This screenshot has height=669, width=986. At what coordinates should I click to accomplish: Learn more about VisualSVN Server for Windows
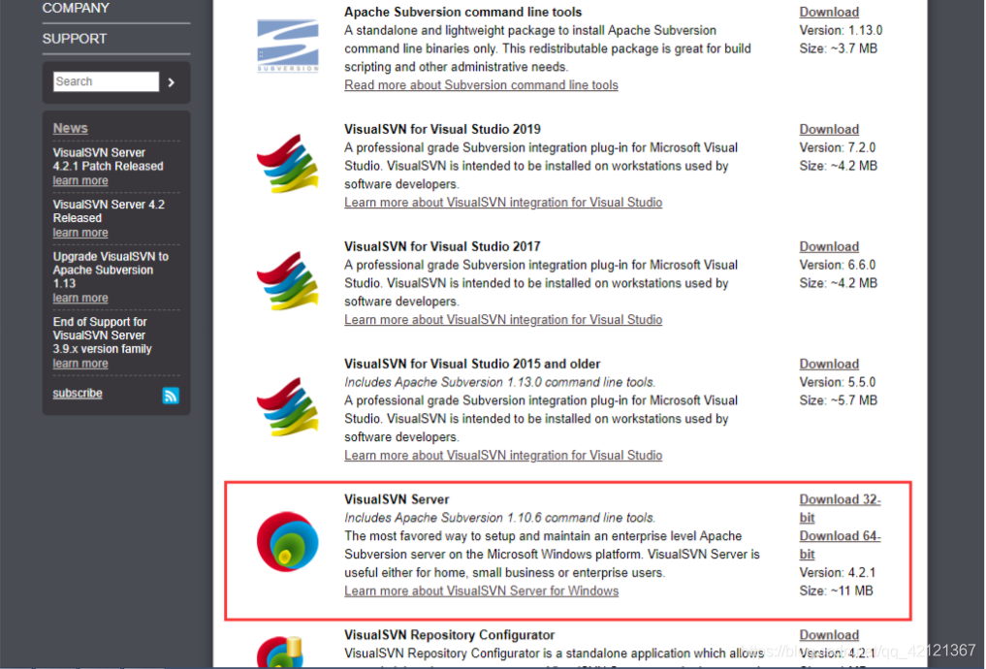[x=481, y=591]
